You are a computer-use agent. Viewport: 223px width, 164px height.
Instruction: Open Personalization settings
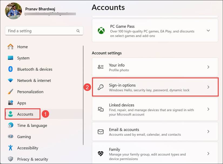pos(30,92)
